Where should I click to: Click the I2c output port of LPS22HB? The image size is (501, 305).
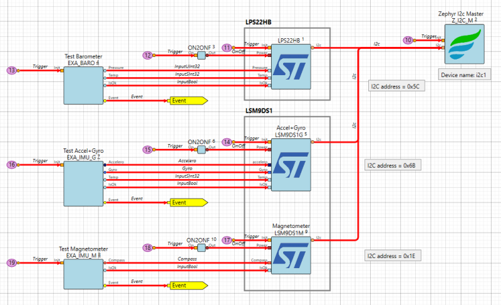pos(312,48)
